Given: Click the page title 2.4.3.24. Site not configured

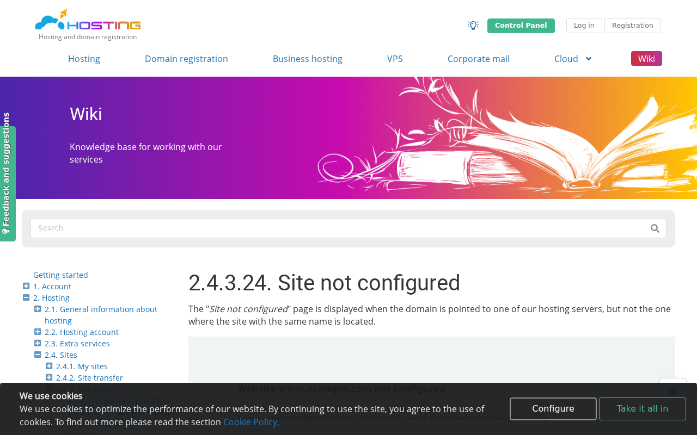Looking at the screenshot, I should (x=324, y=283).
